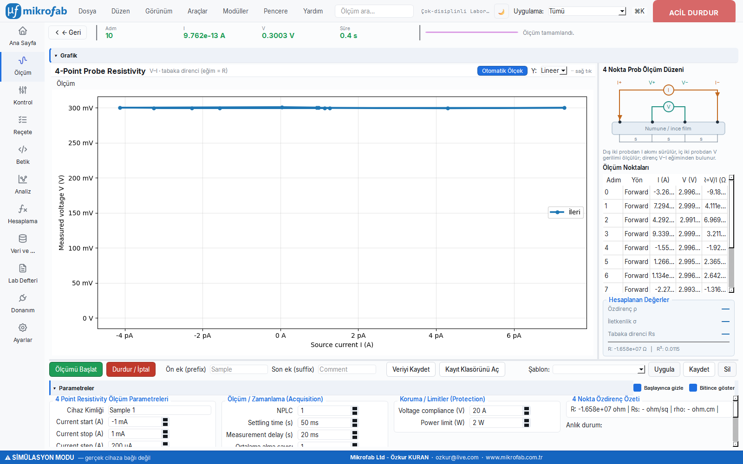Open the Ana Sayfa home icon
Viewport: 743px width, 464px height.
click(22, 31)
